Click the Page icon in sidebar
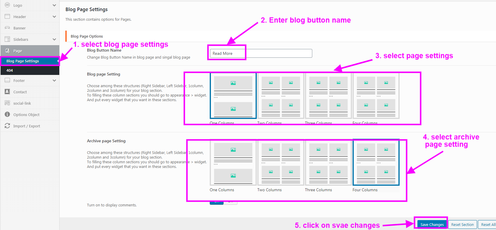The height and width of the screenshot is (230, 496). point(7,51)
